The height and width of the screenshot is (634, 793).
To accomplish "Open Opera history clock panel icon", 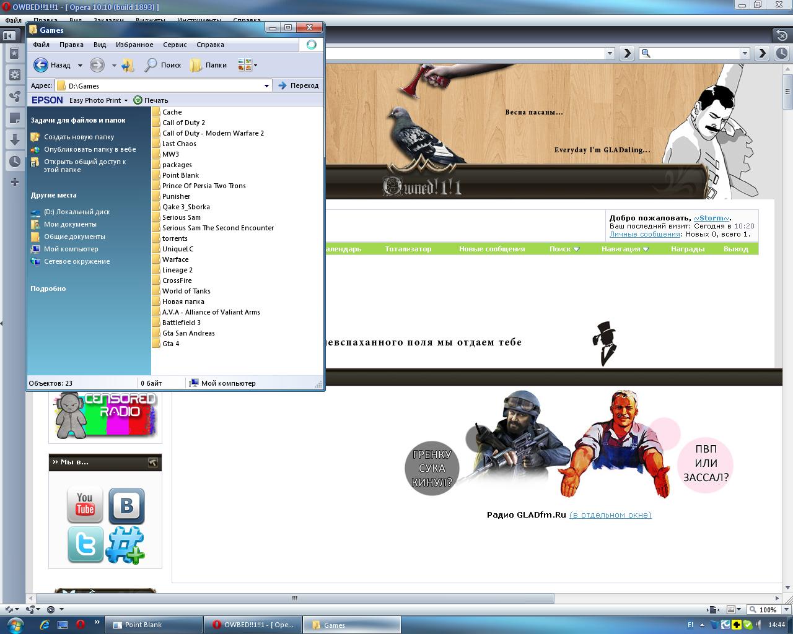I will (15, 162).
